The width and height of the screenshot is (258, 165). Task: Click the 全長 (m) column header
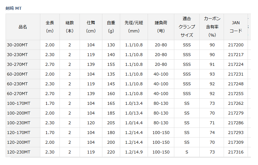pyautogui.click(x=50, y=27)
